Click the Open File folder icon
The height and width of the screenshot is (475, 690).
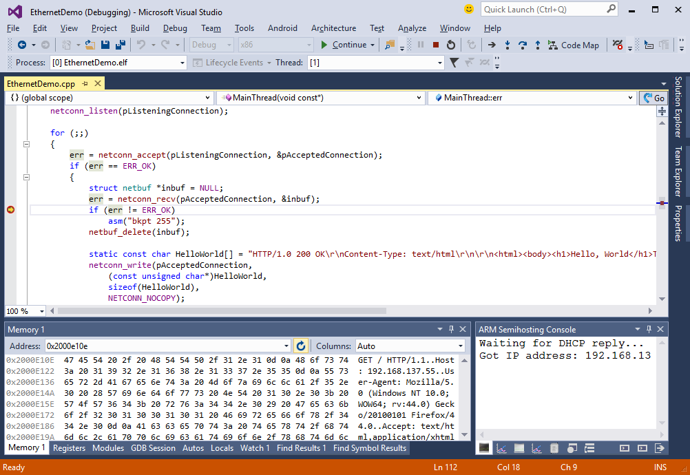pyautogui.click(x=90, y=45)
